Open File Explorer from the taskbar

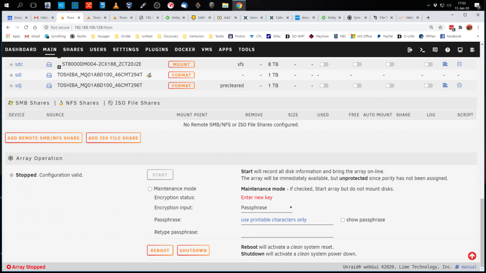click(x=226, y=5)
